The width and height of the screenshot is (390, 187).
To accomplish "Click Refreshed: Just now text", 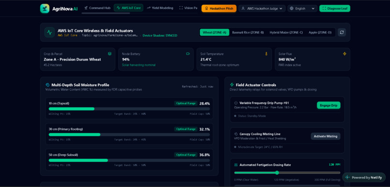I will pos(197,87).
